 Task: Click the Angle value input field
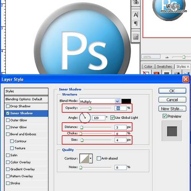99,118
